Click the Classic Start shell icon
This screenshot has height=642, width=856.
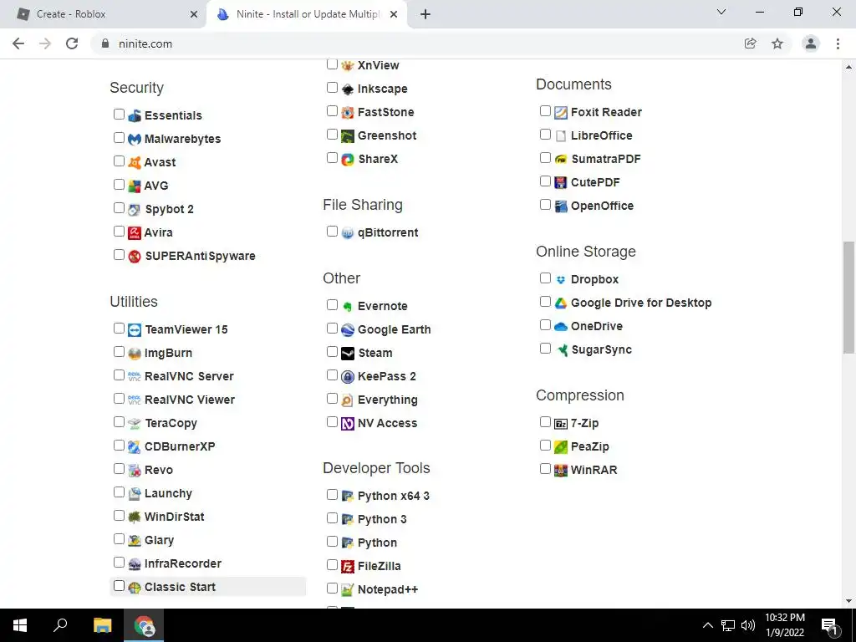click(135, 588)
